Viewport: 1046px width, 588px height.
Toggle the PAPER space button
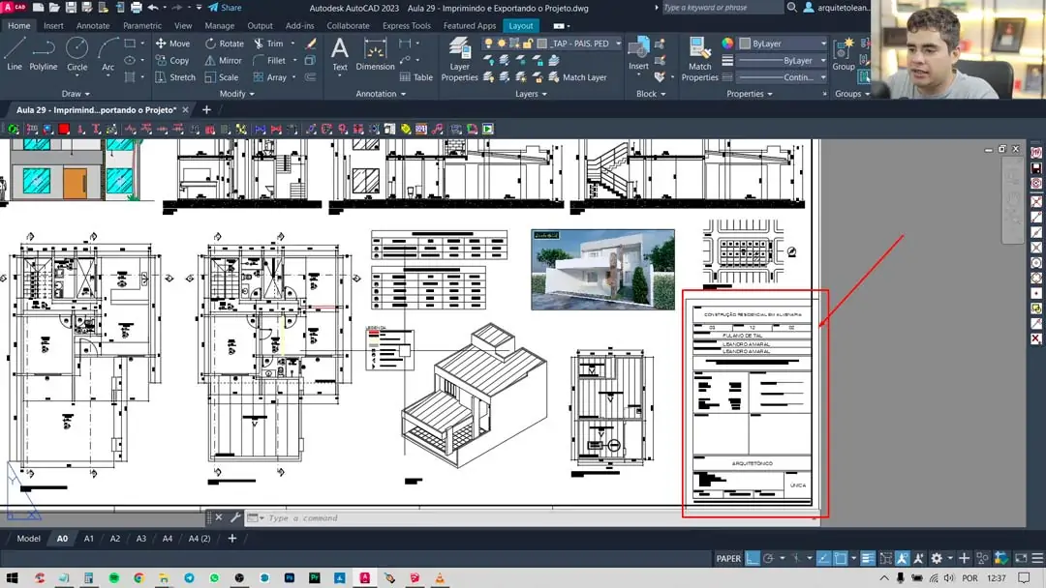coord(728,558)
